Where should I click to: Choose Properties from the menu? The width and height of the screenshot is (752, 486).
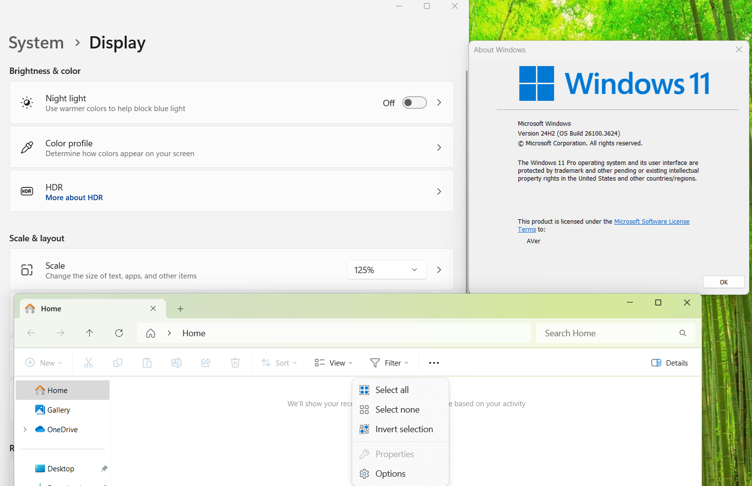(x=400, y=454)
